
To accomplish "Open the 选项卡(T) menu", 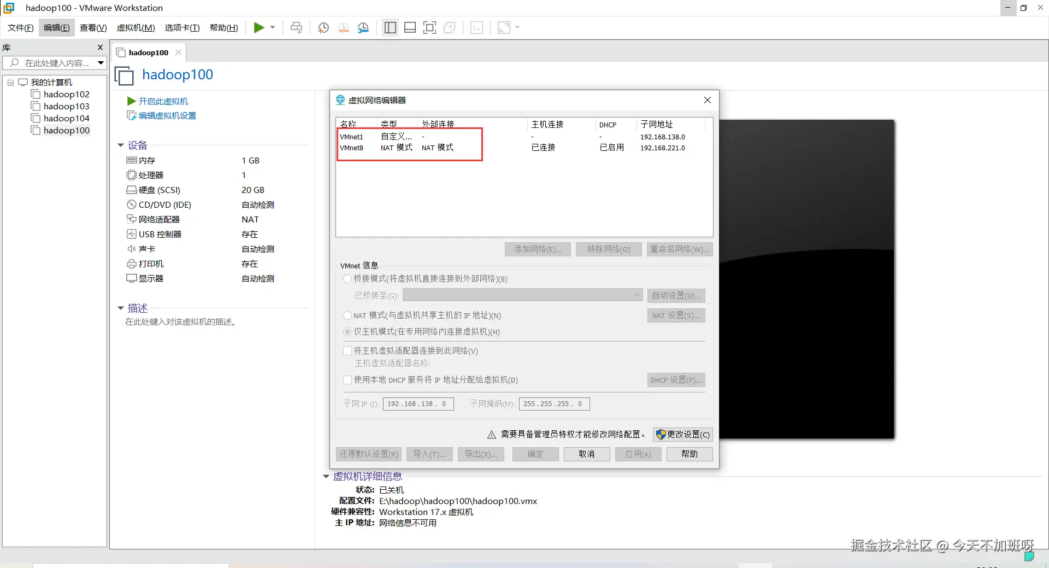I will [182, 28].
